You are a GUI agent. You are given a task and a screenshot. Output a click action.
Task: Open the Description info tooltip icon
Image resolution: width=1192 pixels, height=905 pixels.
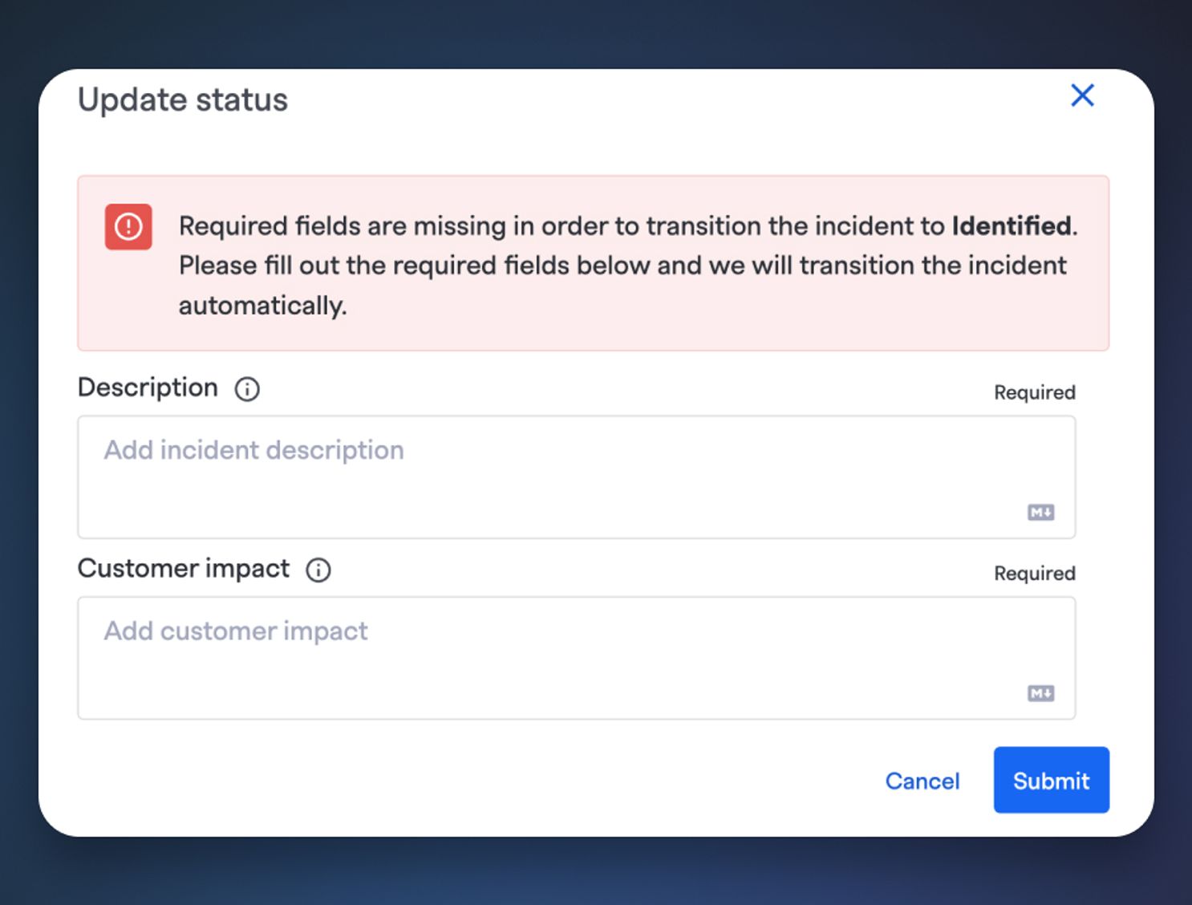coord(247,389)
